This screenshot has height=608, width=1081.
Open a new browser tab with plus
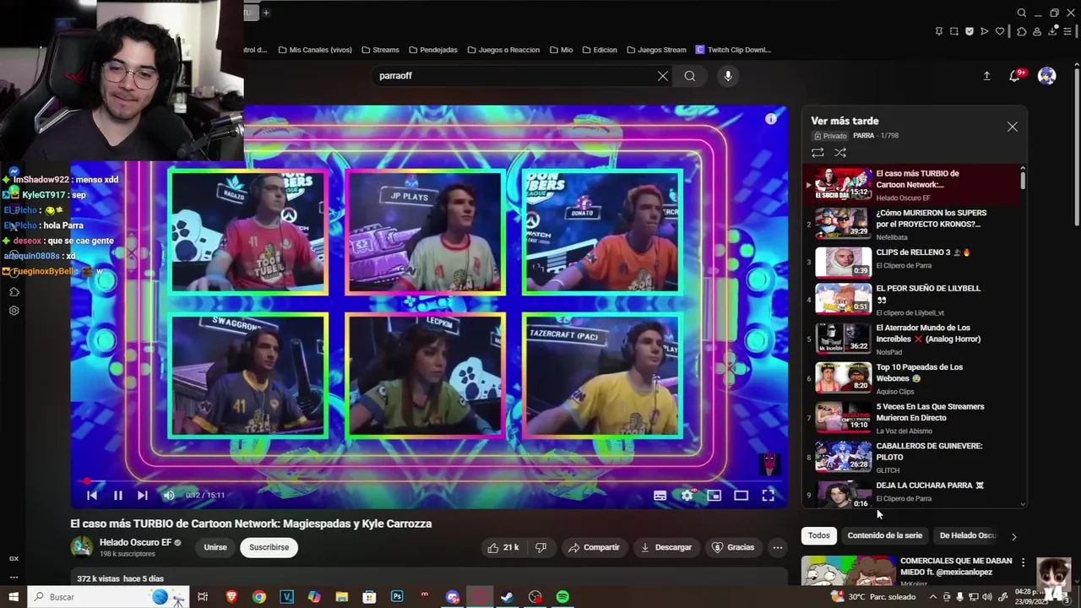point(266,13)
